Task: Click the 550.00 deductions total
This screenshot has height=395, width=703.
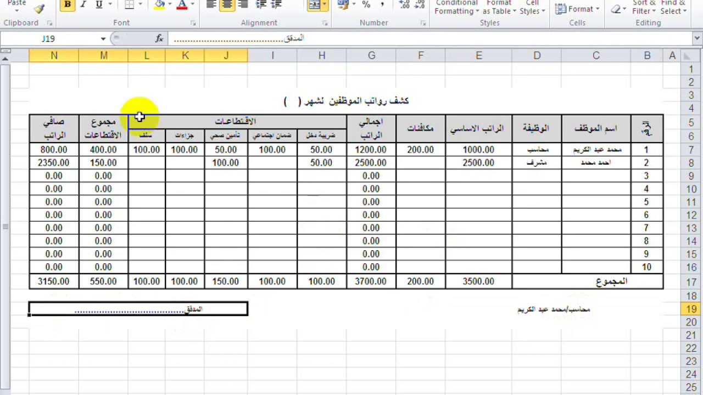Action: click(x=103, y=281)
